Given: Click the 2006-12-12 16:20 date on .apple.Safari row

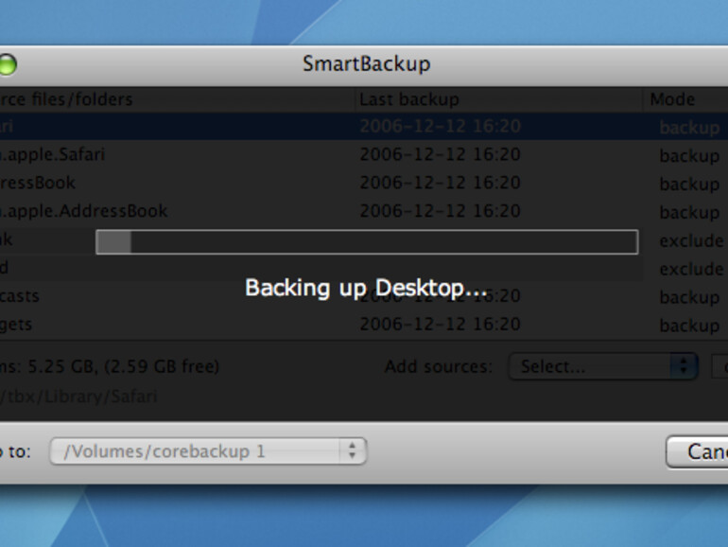Looking at the screenshot, I should click(441, 154).
